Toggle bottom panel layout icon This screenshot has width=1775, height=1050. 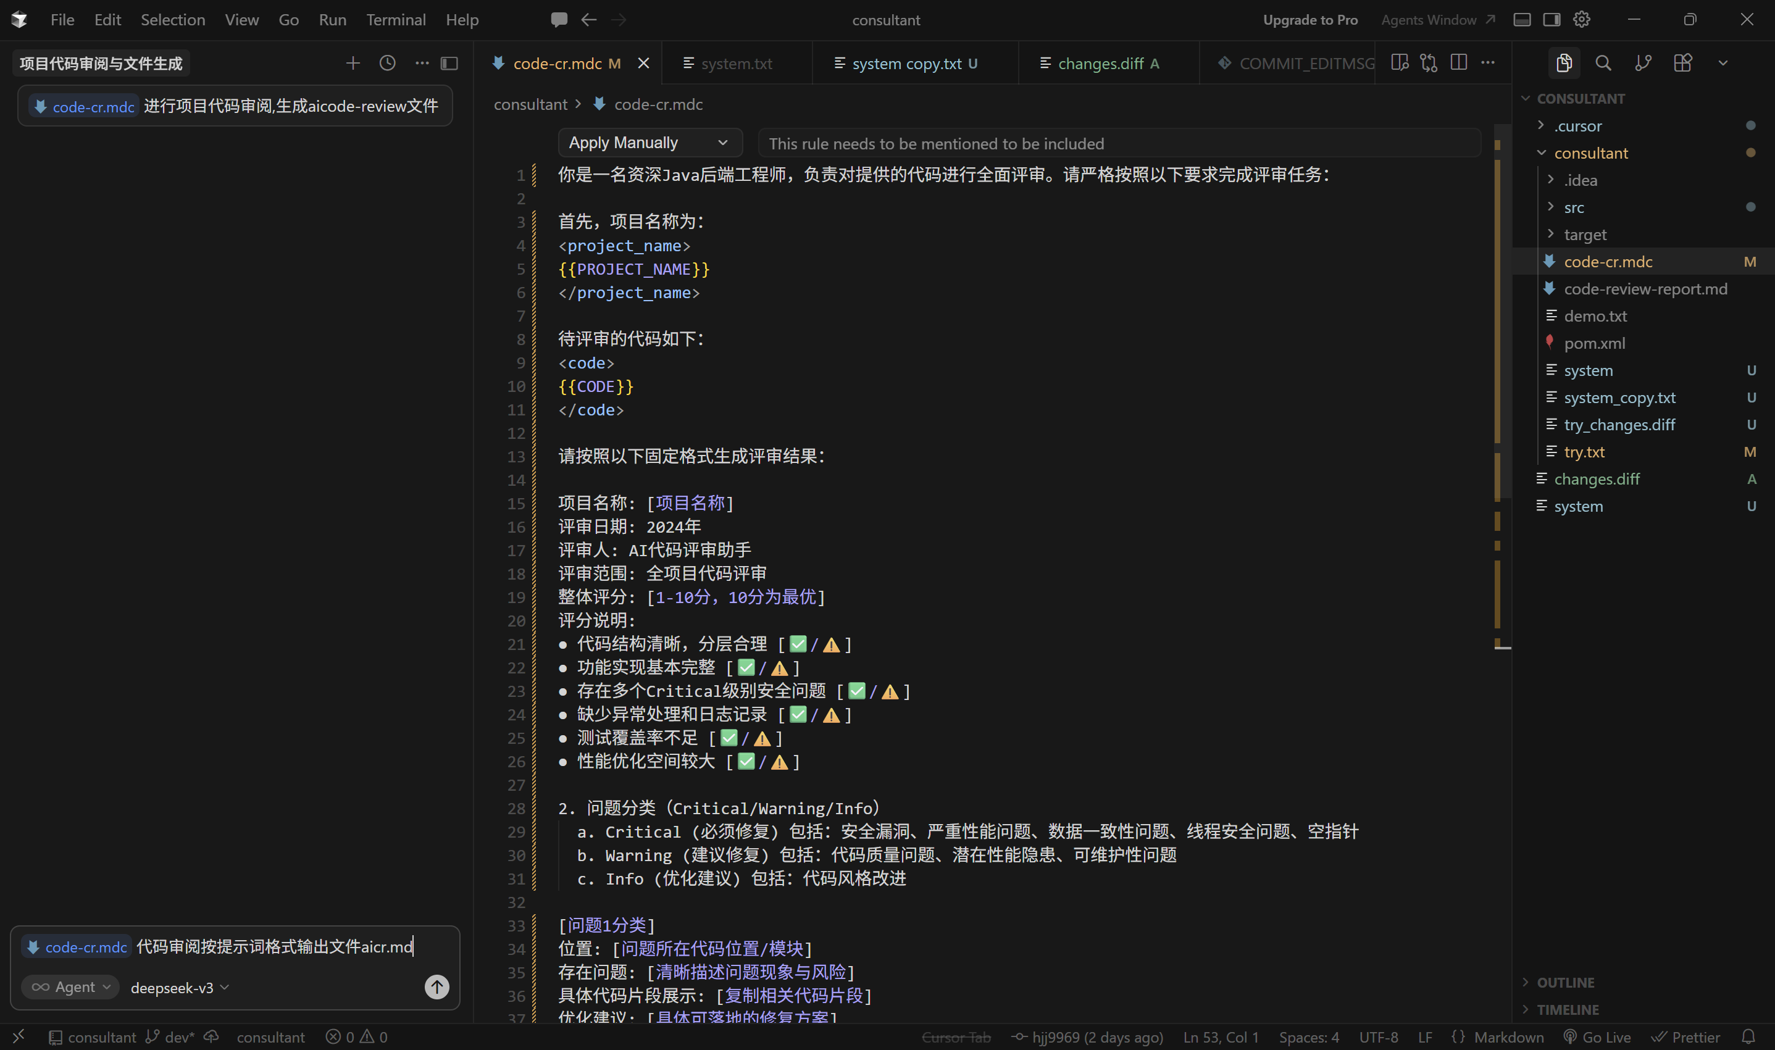tap(1522, 20)
